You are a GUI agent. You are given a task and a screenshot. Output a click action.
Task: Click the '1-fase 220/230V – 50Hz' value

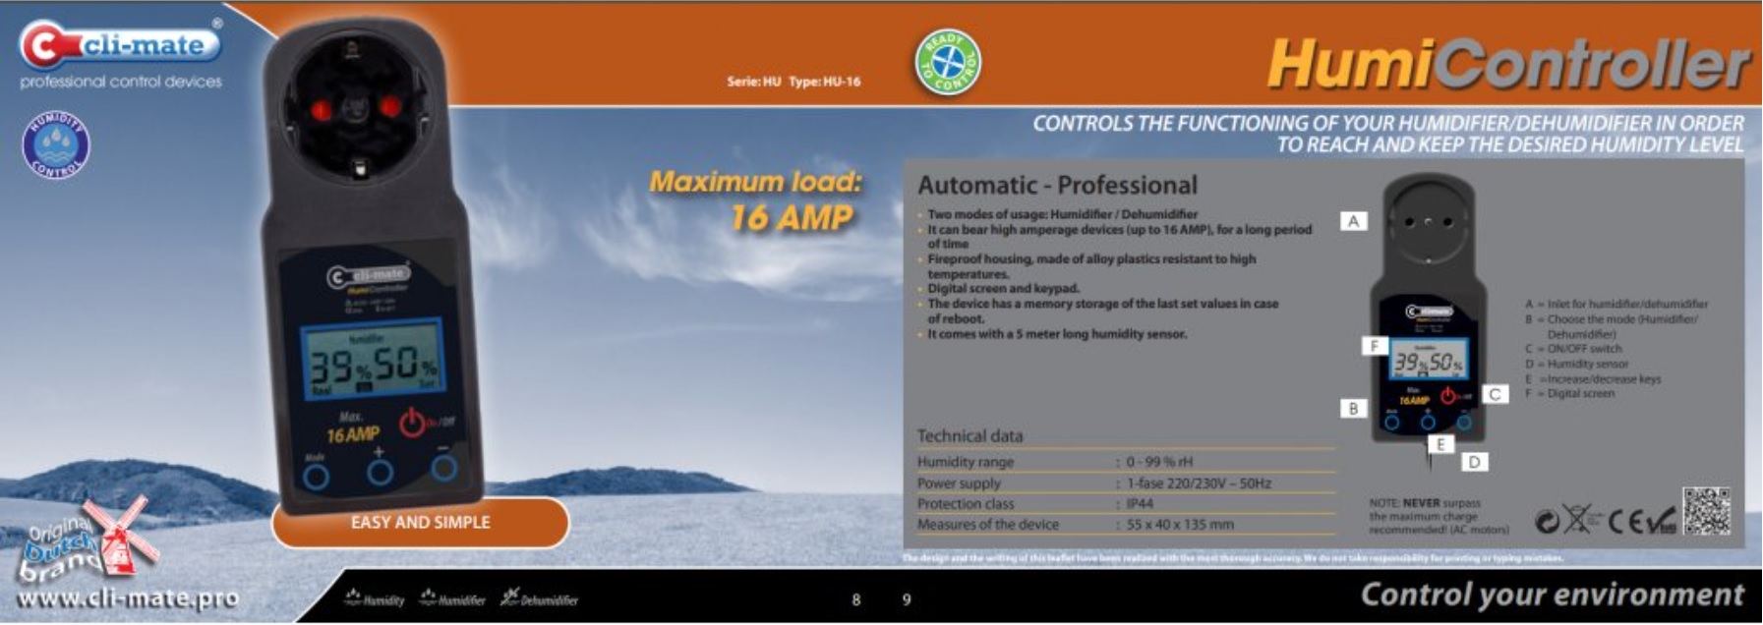click(x=1199, y=483)
